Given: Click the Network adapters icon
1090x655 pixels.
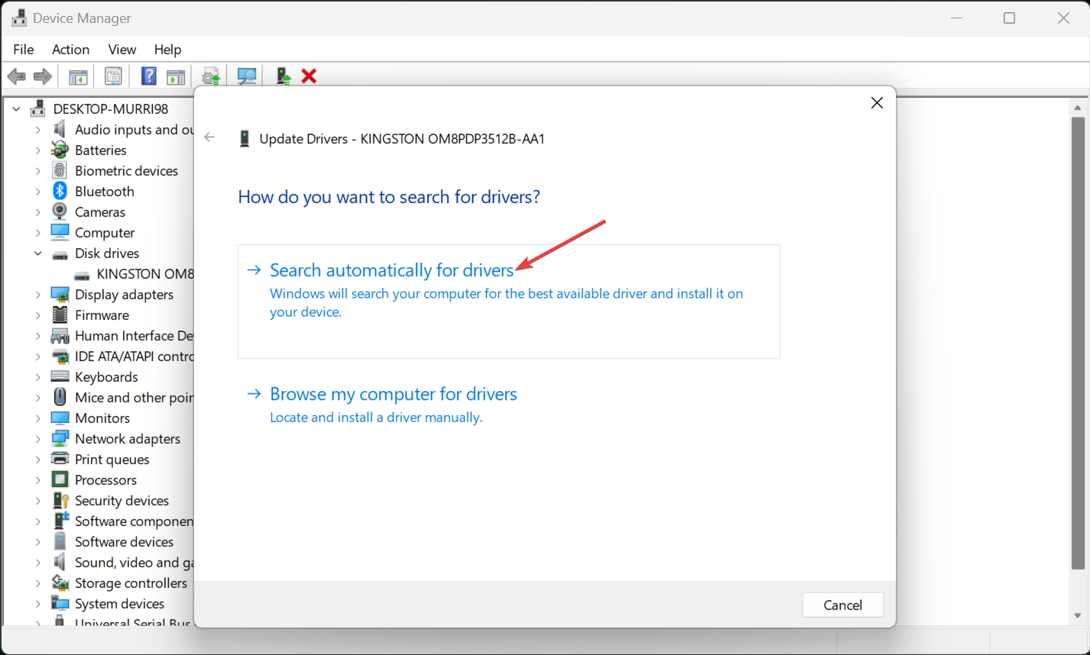Looking at the screenshot, I should (x=60, y=439).
